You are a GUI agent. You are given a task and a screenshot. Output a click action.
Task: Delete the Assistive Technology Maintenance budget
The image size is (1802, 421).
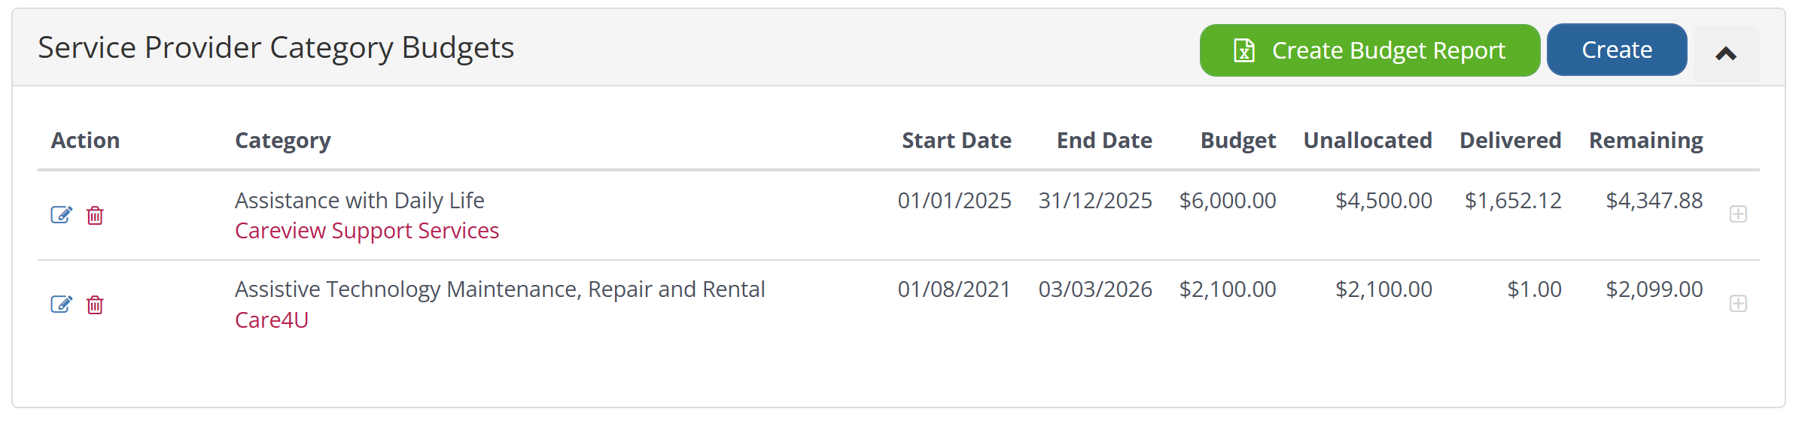pyautogui.click(x=95, y=304)
